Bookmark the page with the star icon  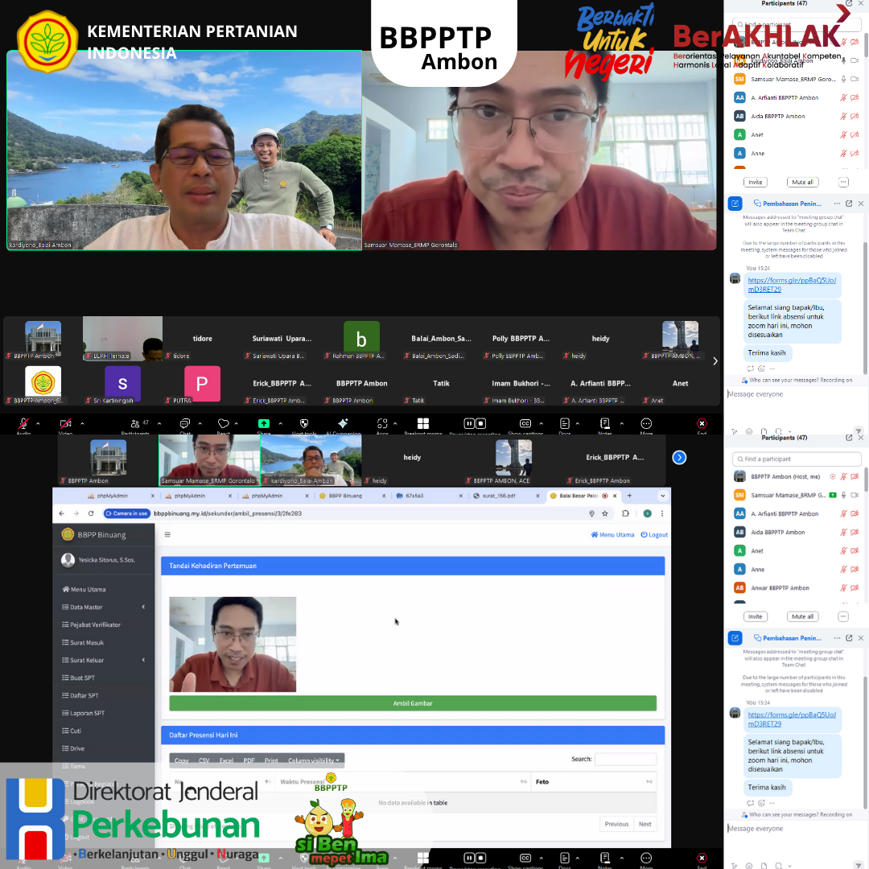point(605,513)
